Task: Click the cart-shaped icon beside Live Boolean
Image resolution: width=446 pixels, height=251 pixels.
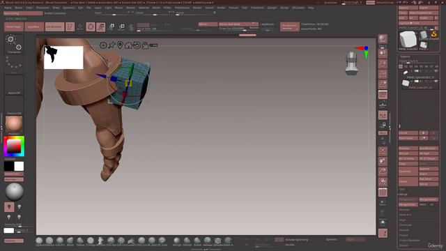Action: pyautogui.click(x=70, y=26)
